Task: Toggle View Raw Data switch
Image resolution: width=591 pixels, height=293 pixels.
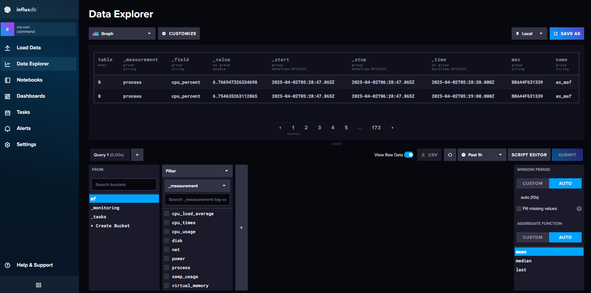Action: coord(409,155)
